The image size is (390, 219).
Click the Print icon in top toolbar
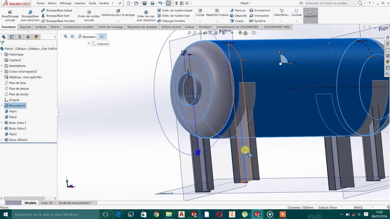pyautogui.click(x=152, y=3)
